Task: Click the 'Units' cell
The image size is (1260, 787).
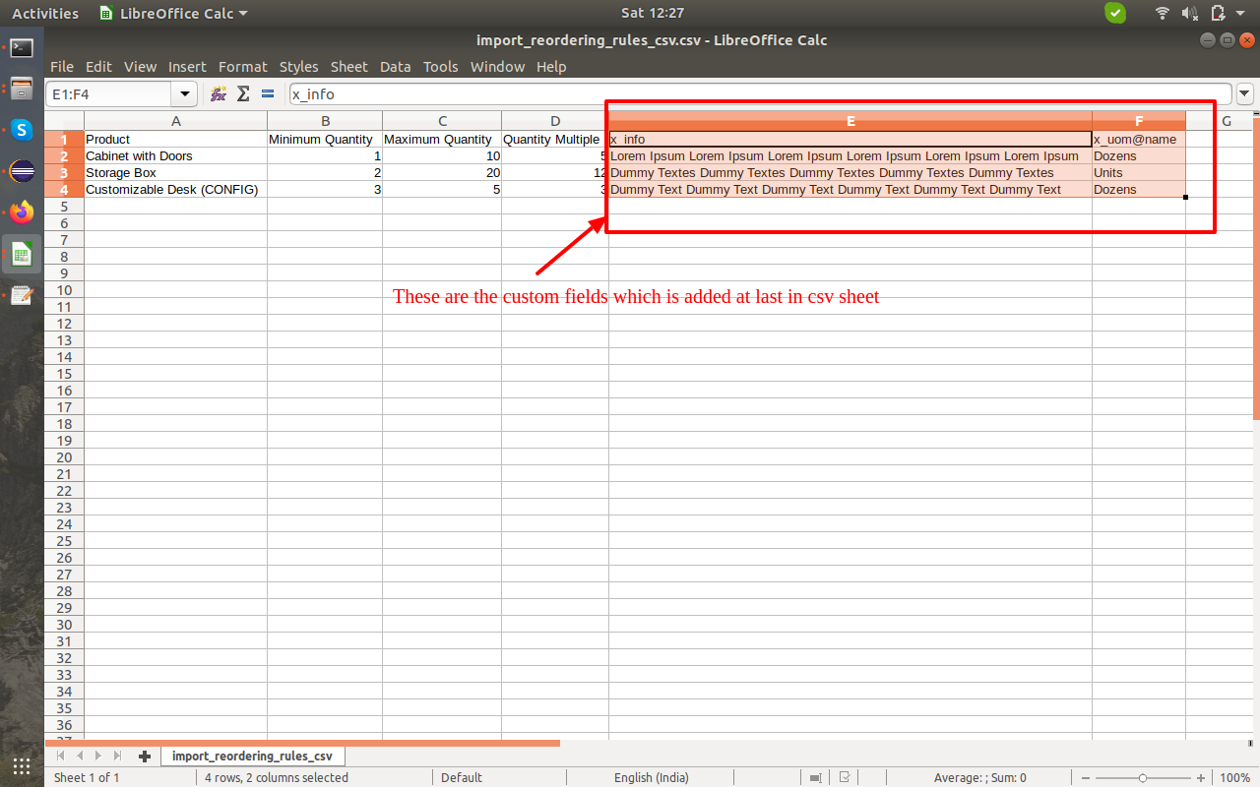Action: (x=1139, y=173)
